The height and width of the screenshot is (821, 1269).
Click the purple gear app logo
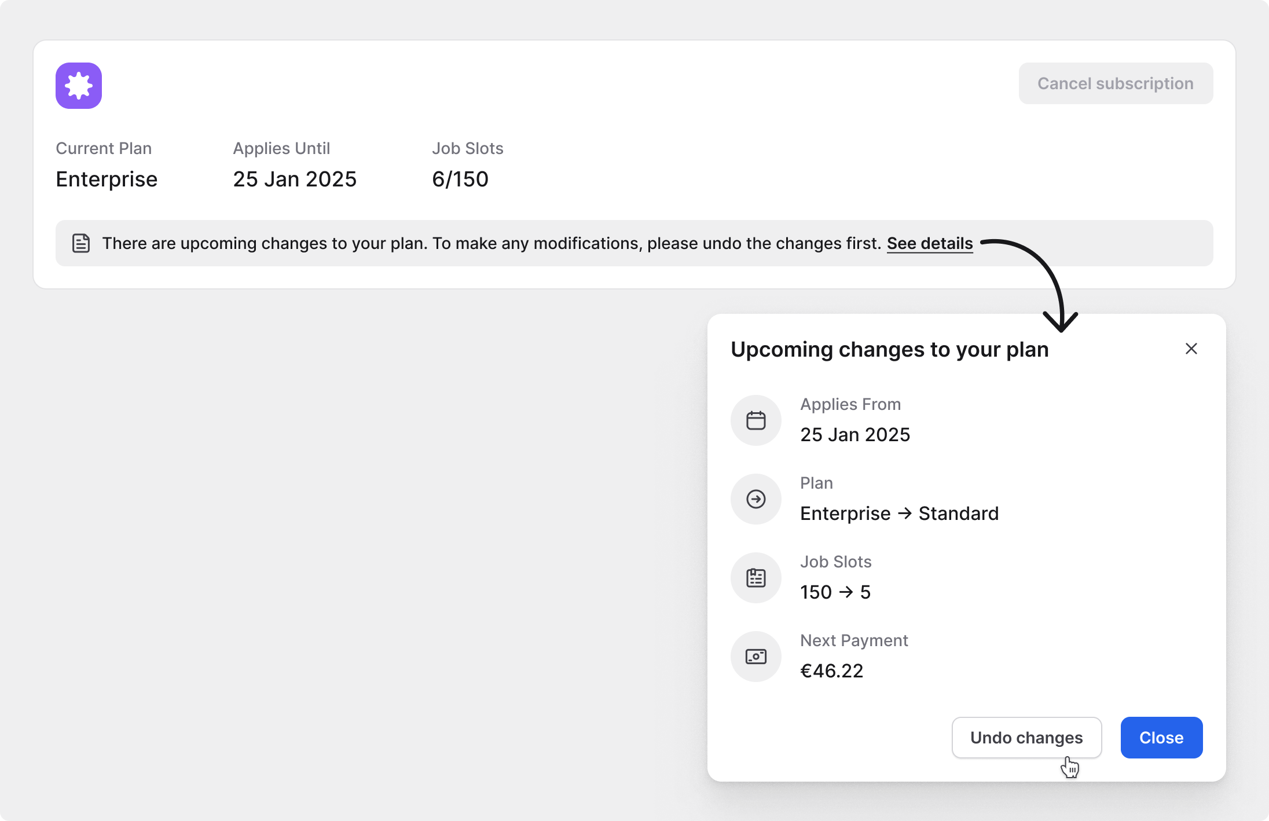(79, 86)
